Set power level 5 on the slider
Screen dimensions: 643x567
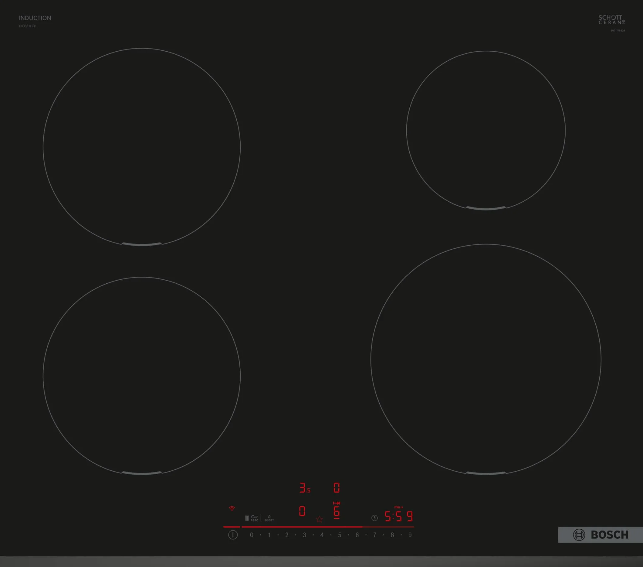coord(340,535)
